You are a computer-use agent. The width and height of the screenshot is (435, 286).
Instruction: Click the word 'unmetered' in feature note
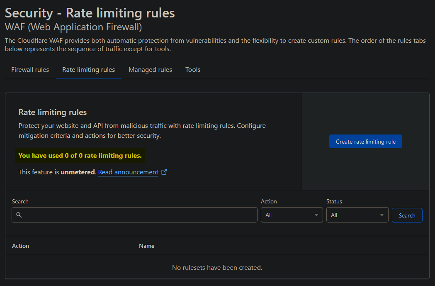(x=78, y=172)
